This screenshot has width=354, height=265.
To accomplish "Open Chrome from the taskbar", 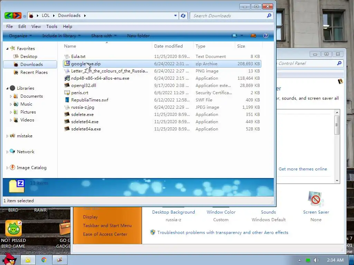I will point(44,260).
